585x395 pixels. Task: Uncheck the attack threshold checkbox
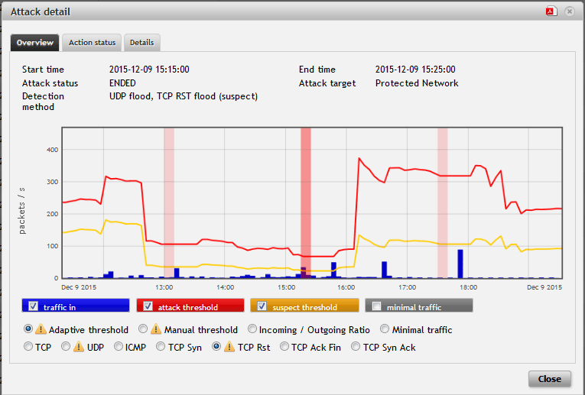point(148,306)
